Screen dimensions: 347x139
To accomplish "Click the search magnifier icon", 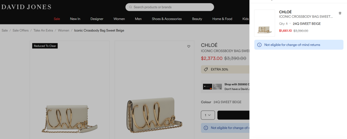I will point(130,7).
